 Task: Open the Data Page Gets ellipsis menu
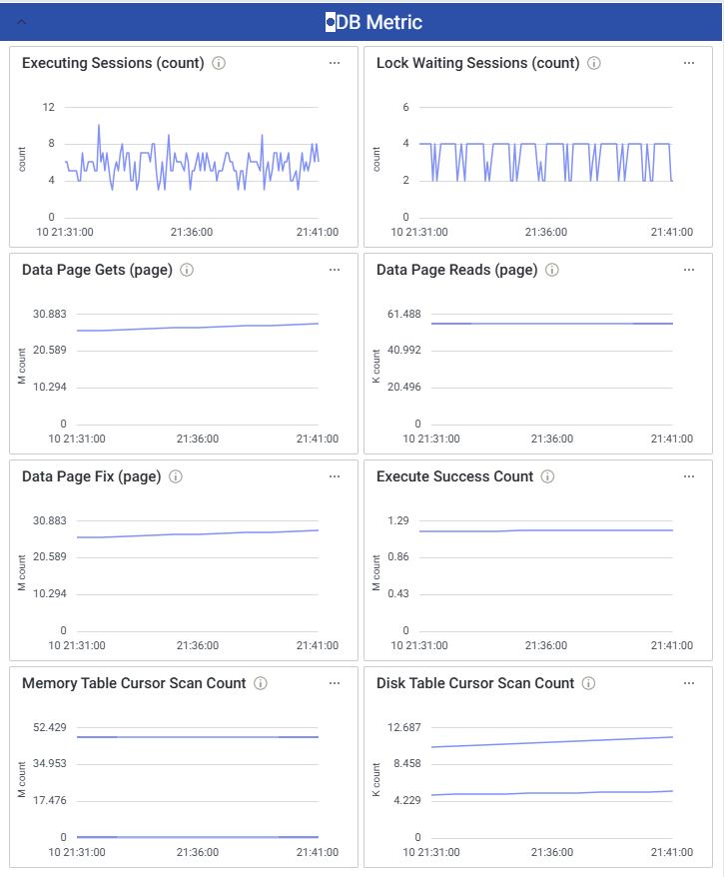tap(335, 270)
